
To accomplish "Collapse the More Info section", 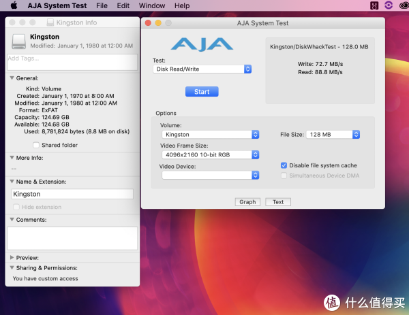I will point(12,158).
